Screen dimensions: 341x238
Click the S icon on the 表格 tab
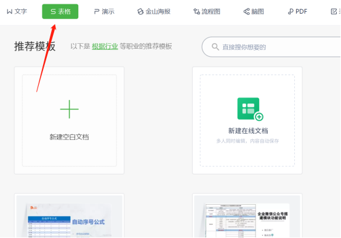tap(54, 12)
